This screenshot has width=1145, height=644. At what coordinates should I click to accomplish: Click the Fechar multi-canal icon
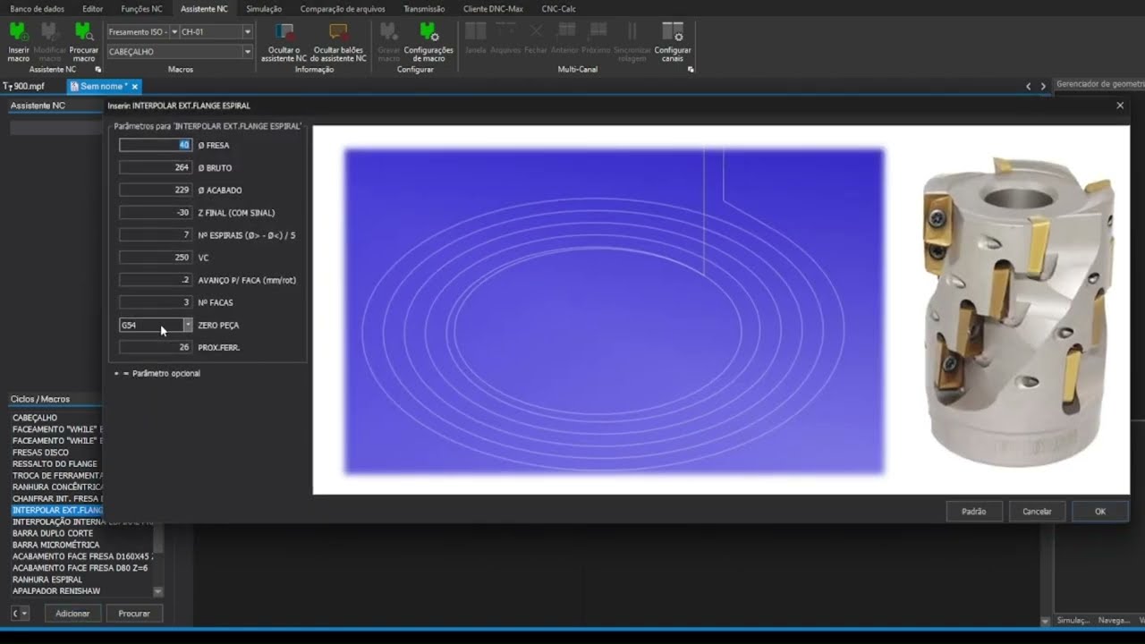click(536, 38)
